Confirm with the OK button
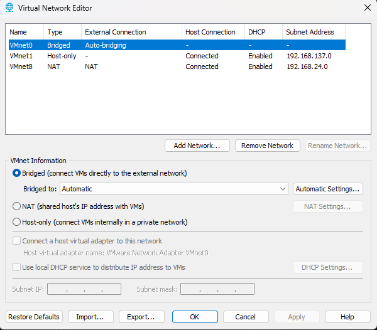Viewport: 377px width, 330px height. pyautogui.click(x=195, y=317)
